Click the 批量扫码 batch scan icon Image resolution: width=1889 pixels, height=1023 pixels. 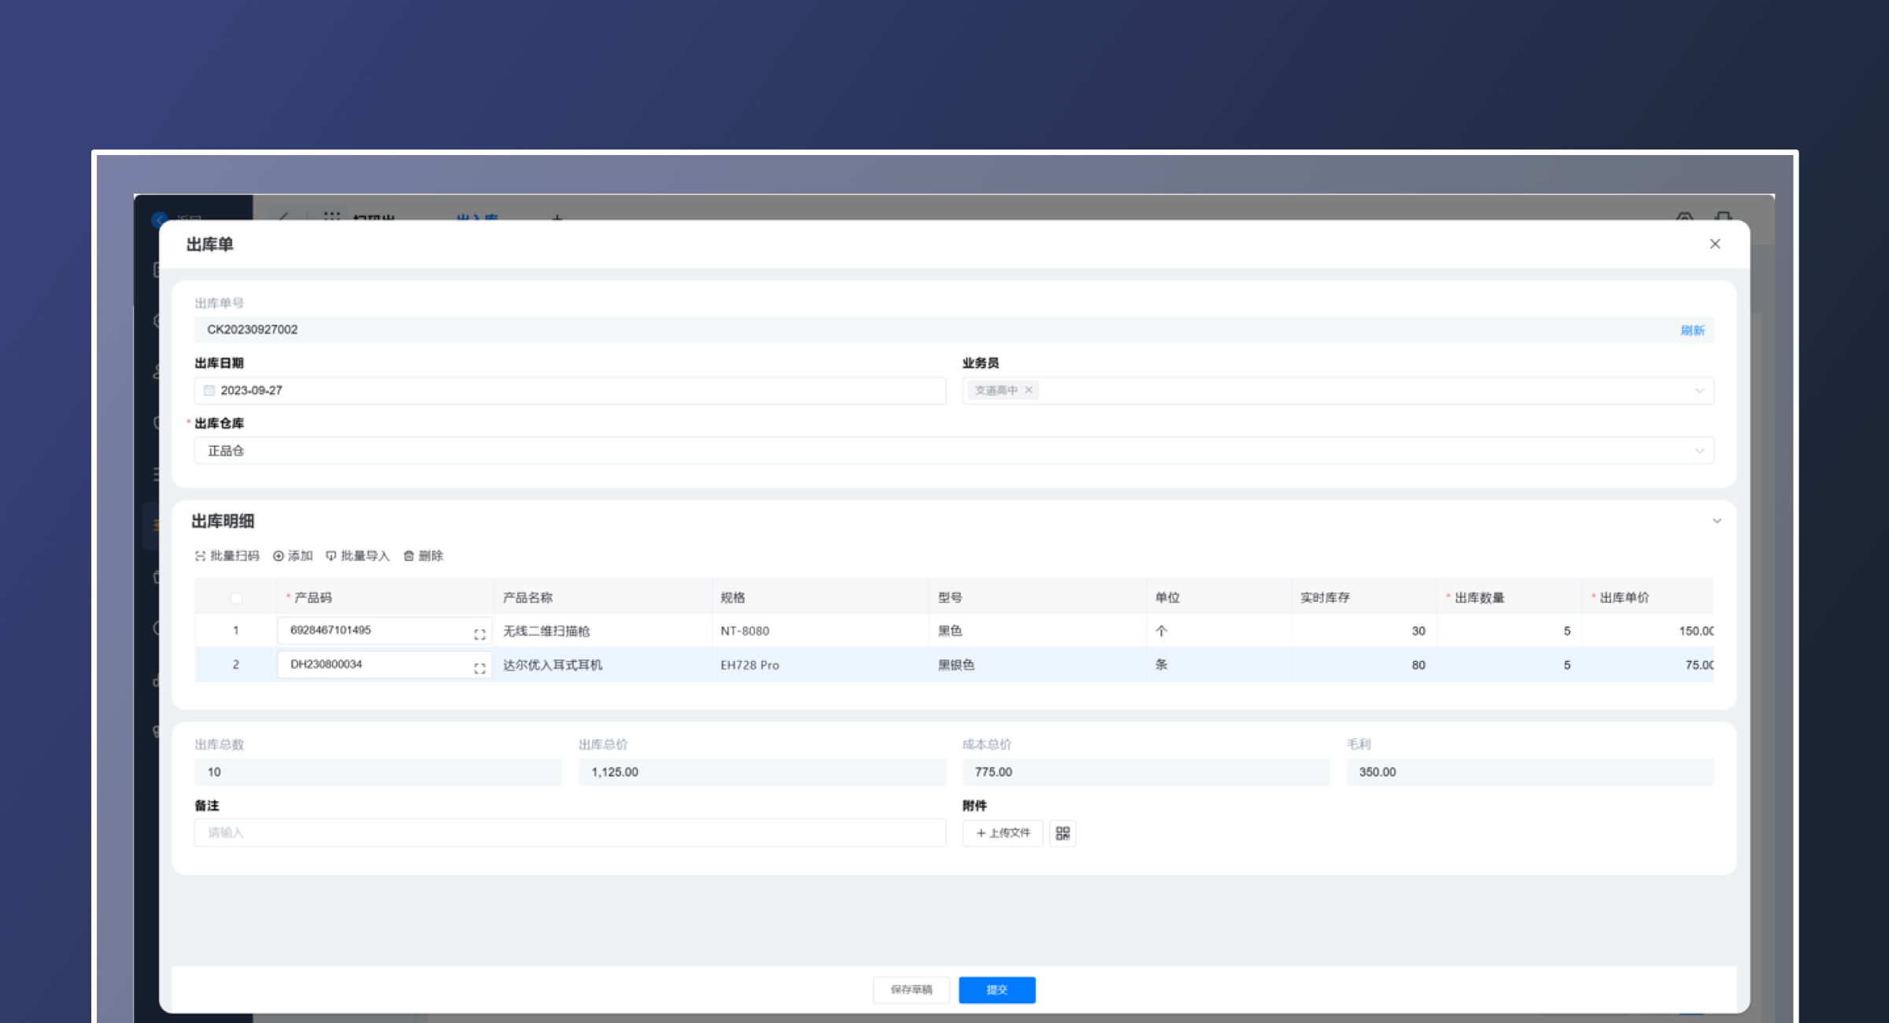(201, 556)
